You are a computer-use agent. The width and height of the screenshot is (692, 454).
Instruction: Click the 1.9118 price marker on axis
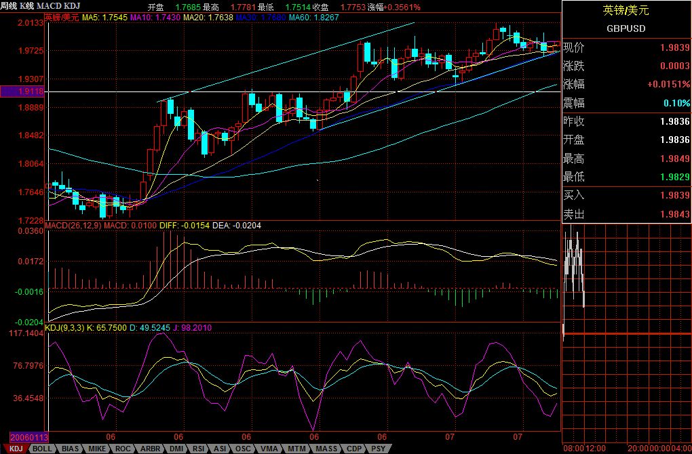click(22, 91)
